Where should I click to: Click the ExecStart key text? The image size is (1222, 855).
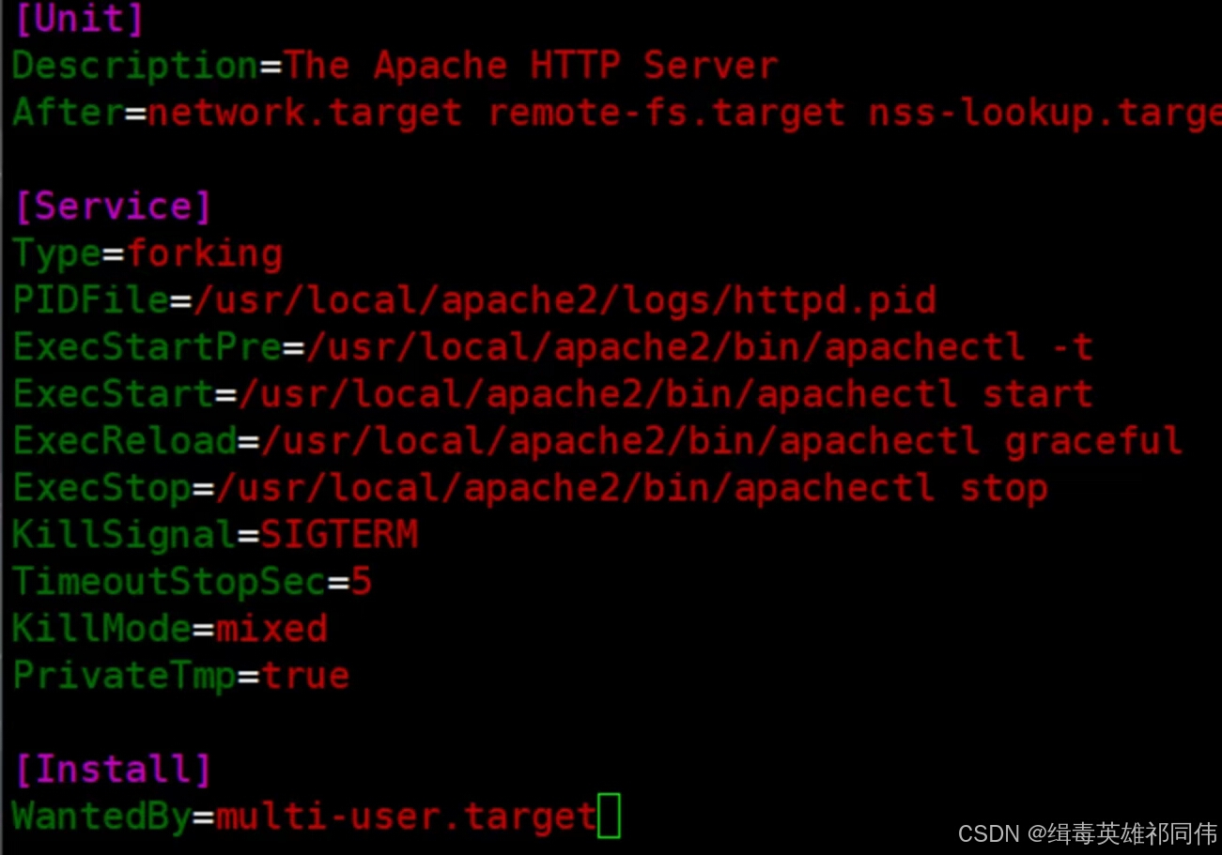point(113,394)
